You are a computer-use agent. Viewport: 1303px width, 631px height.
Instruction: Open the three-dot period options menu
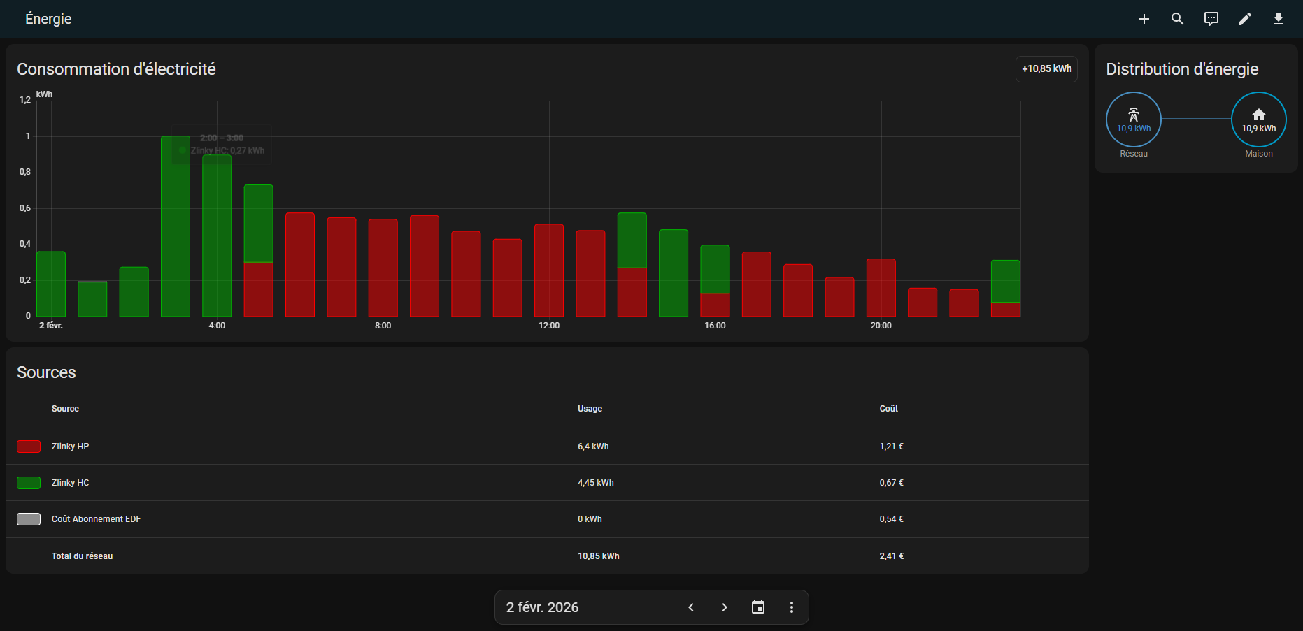(x=792, y=607)
